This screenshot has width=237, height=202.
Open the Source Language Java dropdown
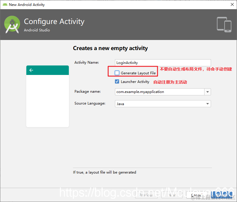[x=163, y=104]
